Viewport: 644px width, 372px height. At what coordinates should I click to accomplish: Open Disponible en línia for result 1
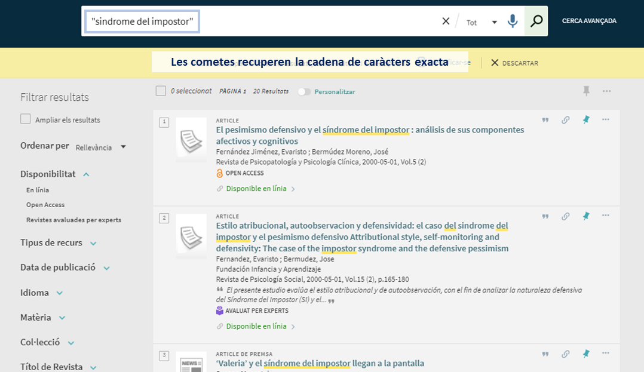point(256,189)
